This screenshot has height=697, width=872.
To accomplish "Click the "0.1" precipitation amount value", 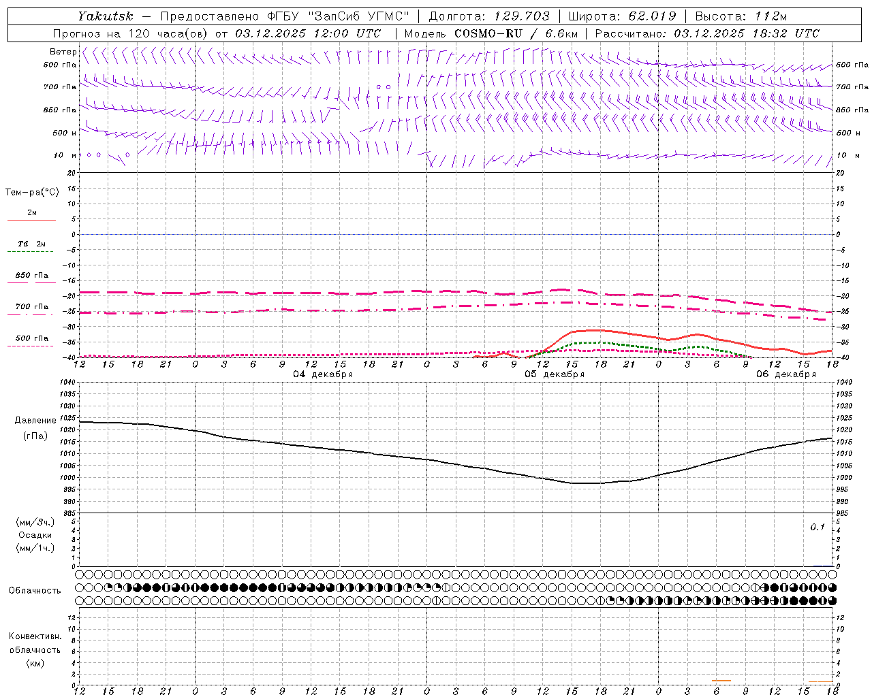I will (x=817, y=528).
